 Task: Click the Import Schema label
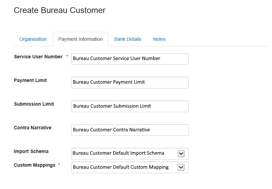coord(31,151)
